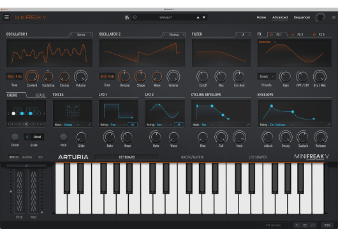This screenshot has width=338, height=236.
Task: Switch to the Sequencer view
Action: [x=302, y=17]
